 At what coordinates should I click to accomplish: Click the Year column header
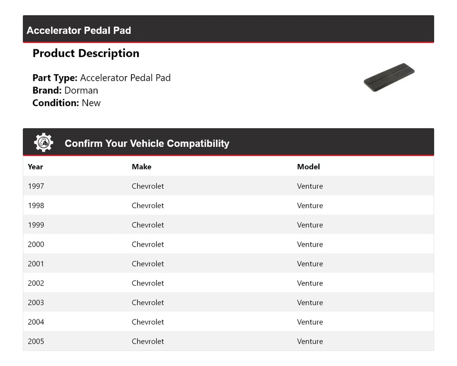(x=35, y=167)
